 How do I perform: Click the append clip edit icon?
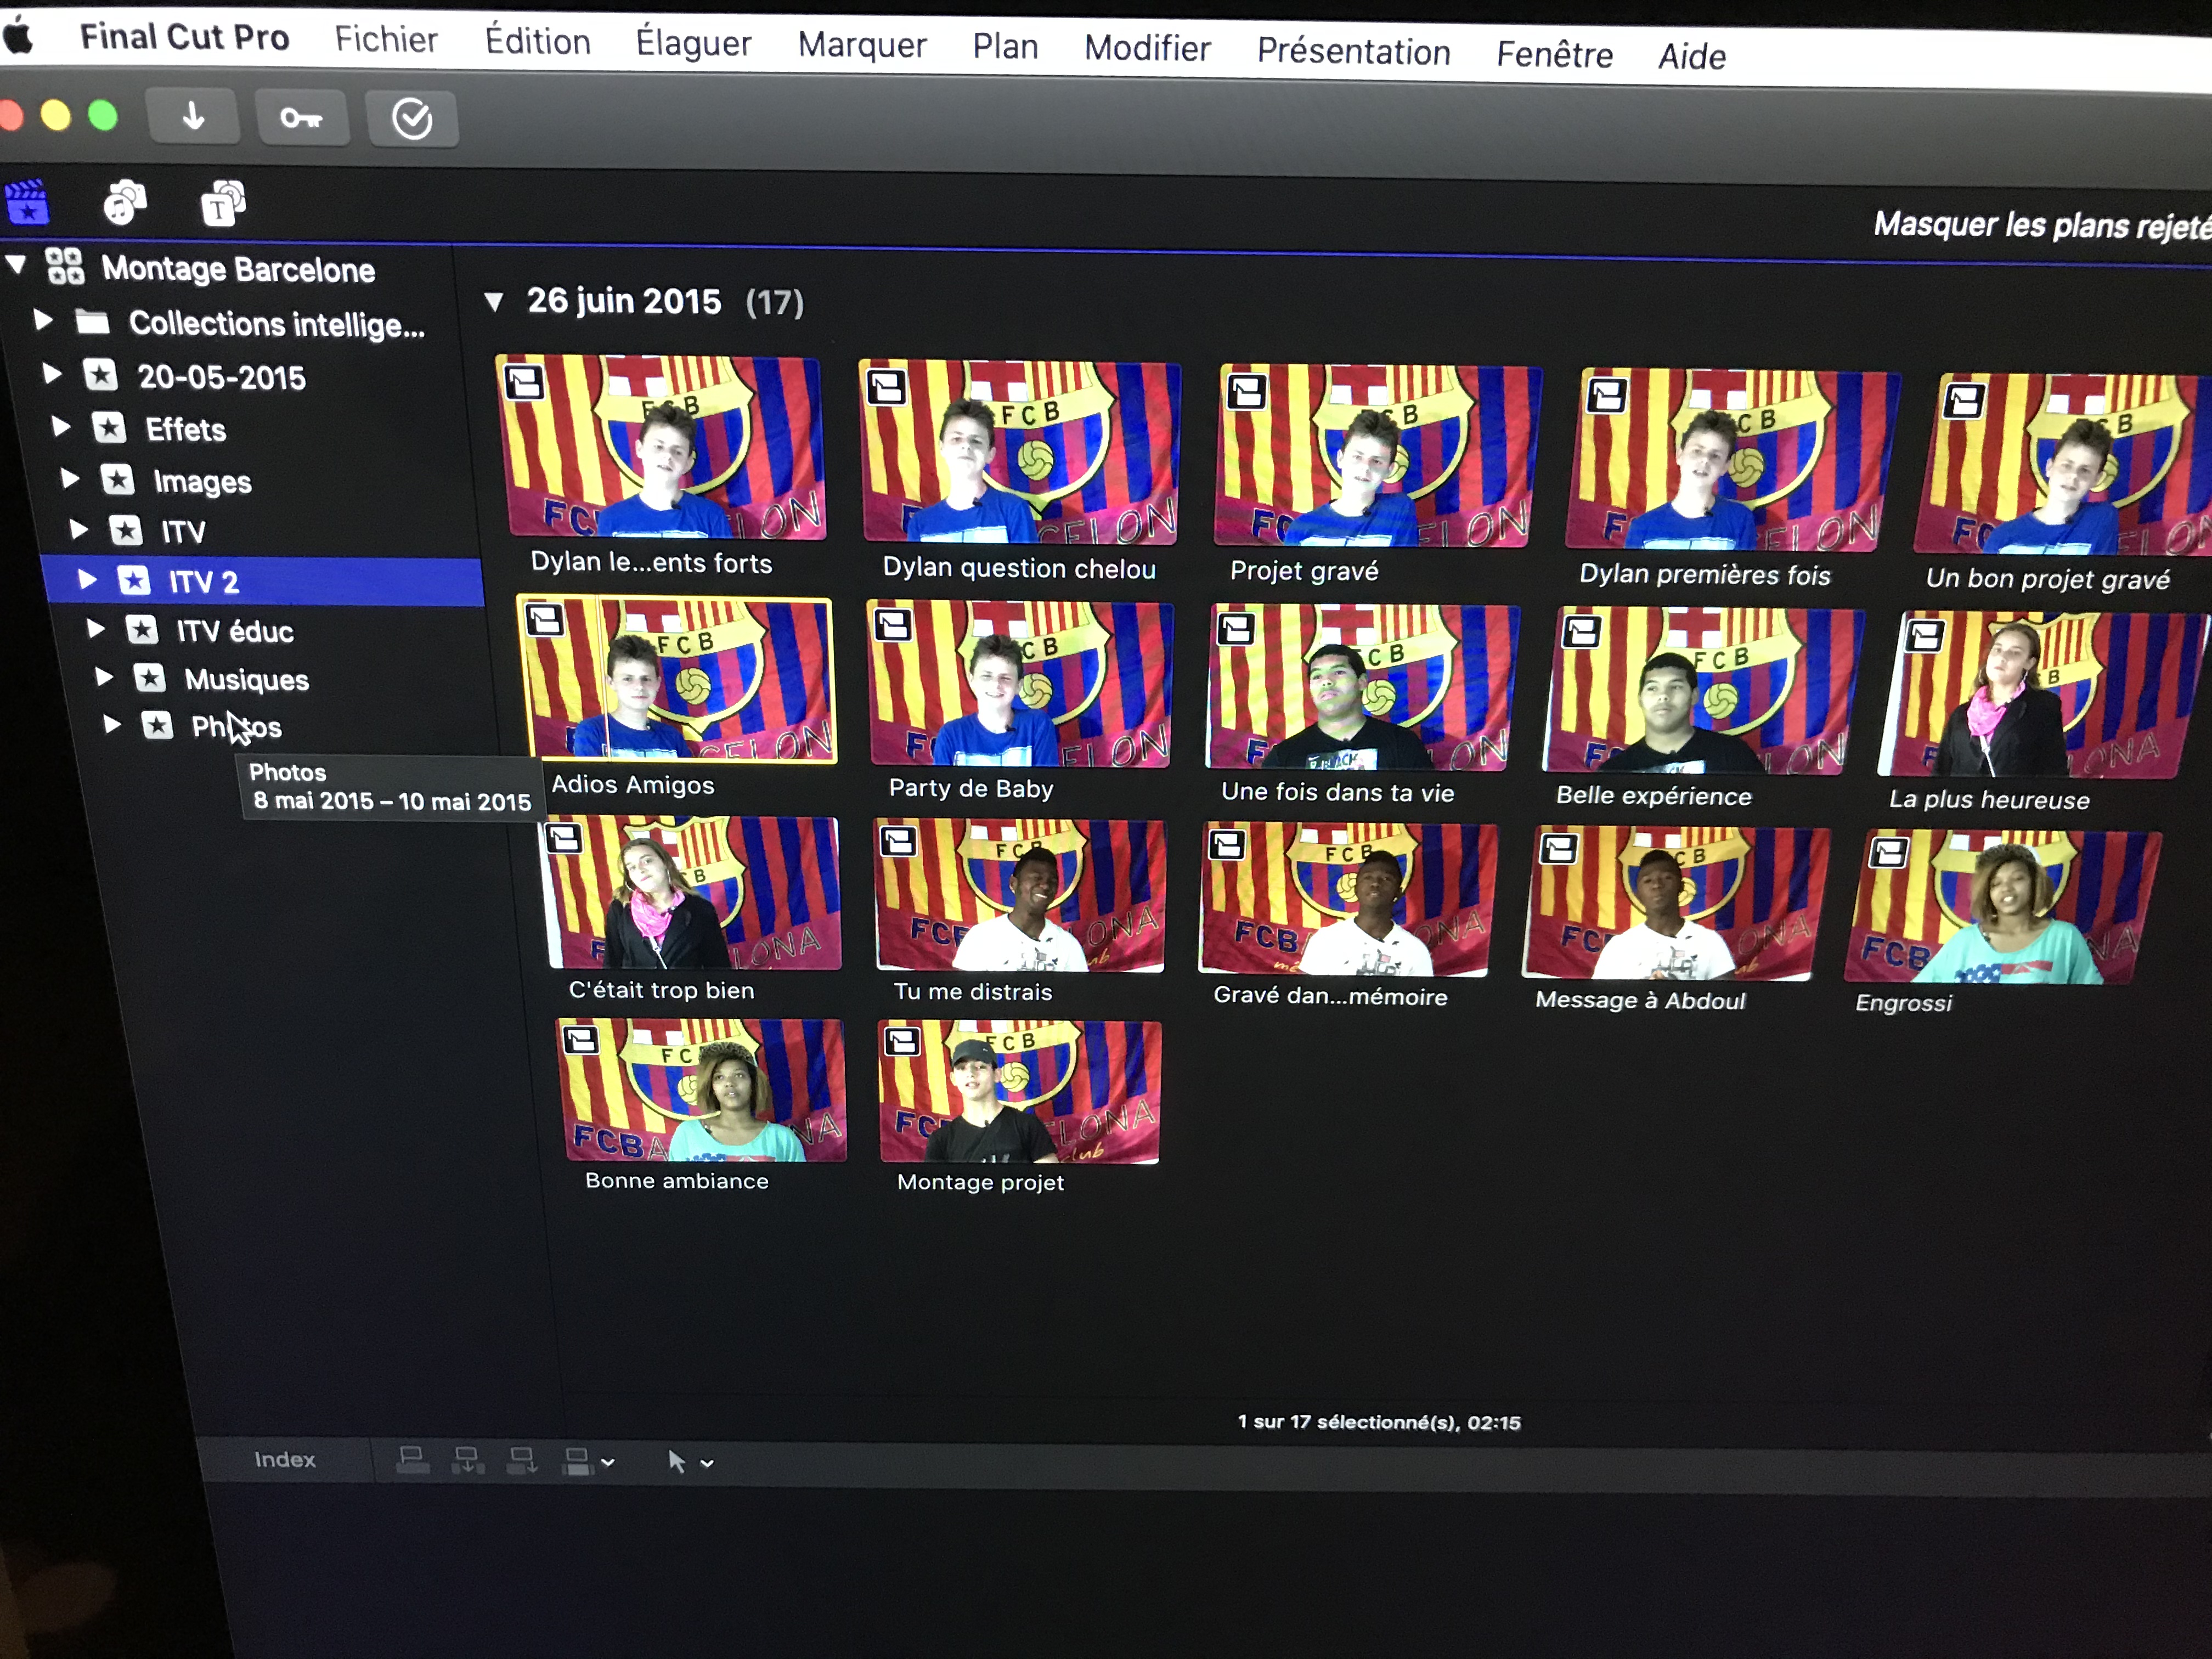521,1461
